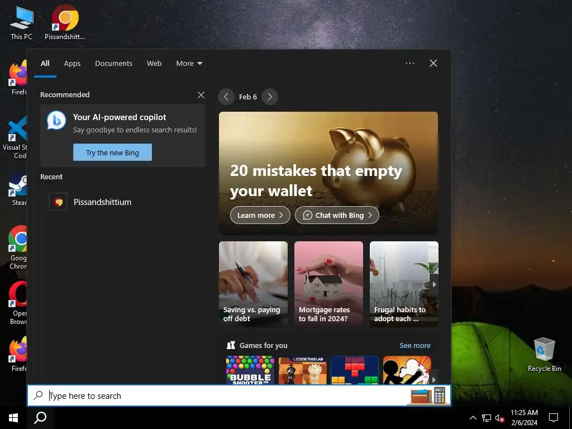Open the stickman game thumbnail
The height and width of the screenshot is (429, 572).
pos(407,370)
